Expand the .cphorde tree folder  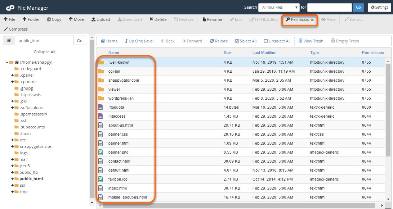pos(12,82)
